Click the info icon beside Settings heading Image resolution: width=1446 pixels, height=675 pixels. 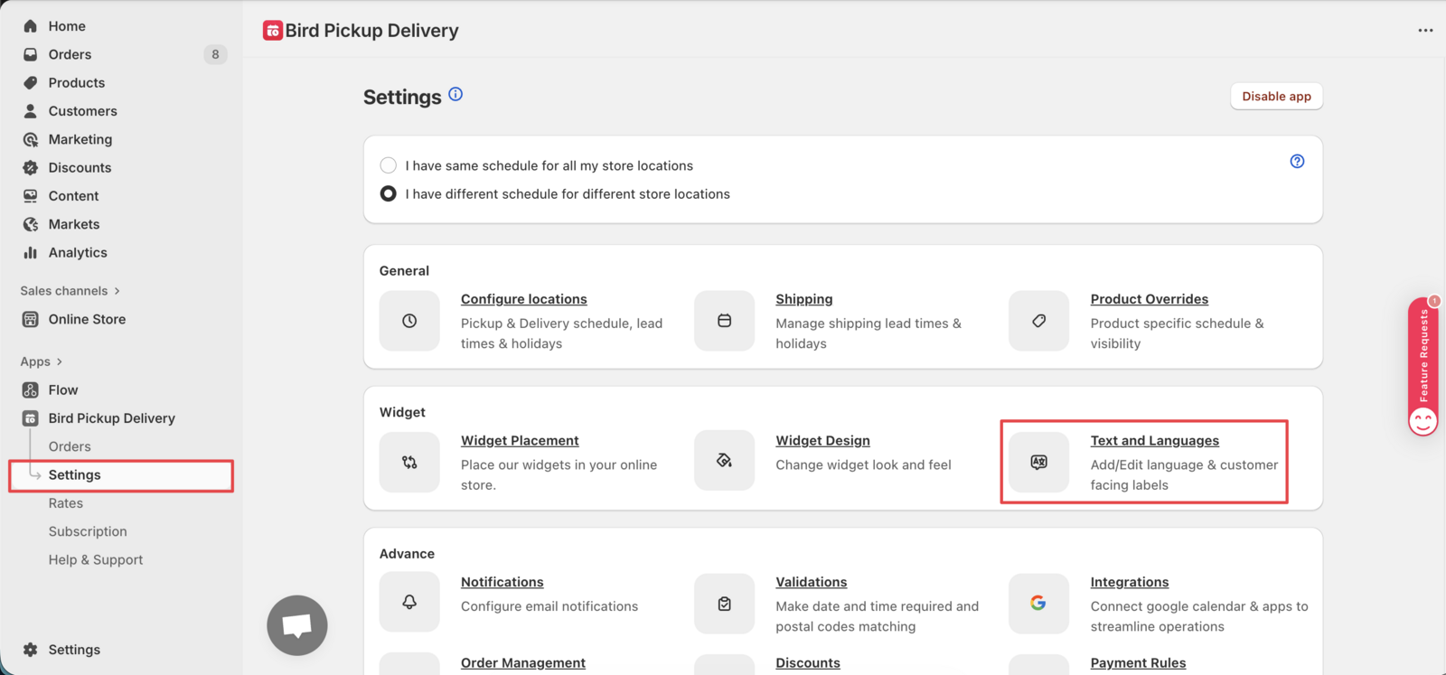455,94
